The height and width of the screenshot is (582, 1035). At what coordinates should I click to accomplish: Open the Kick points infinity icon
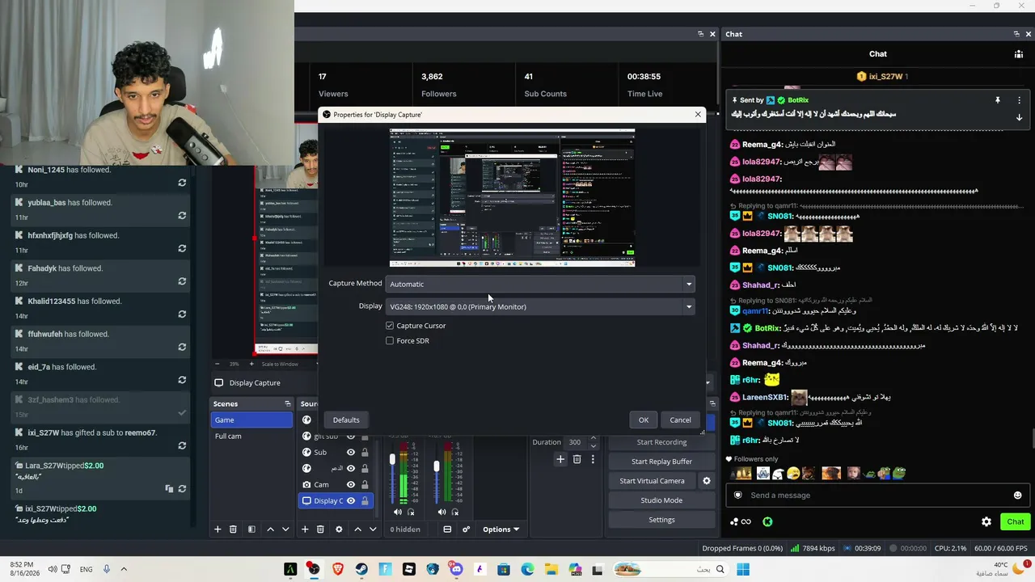[746, 522]
